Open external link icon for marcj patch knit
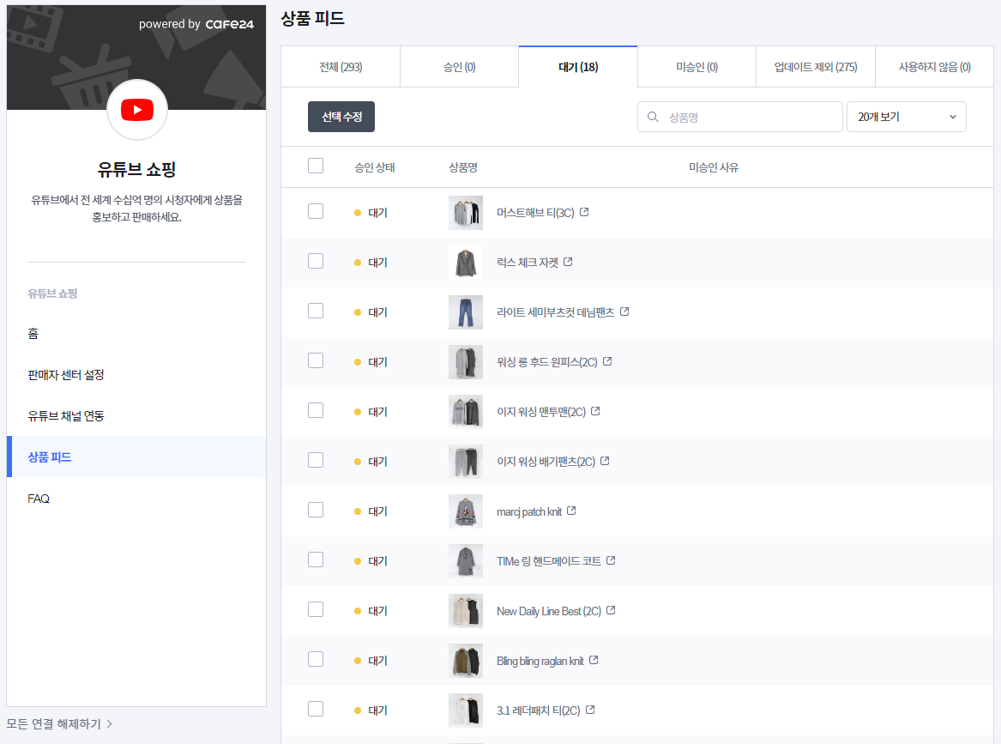The width and height of the screenshot is (1001, 744). tap(571, 511)
